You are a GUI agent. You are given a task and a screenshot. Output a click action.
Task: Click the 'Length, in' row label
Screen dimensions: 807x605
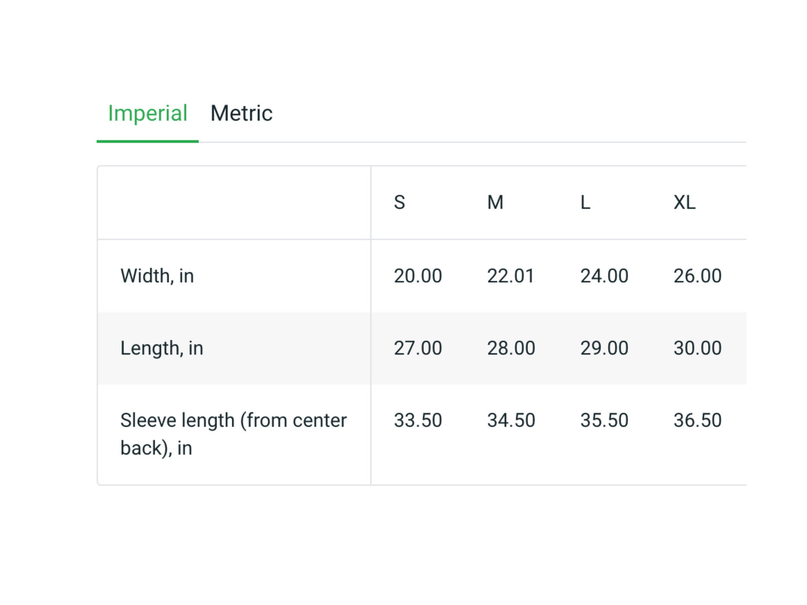tap(161, 348)
